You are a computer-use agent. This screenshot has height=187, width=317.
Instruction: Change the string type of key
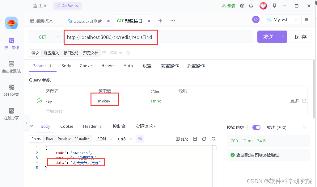(156, 101)
